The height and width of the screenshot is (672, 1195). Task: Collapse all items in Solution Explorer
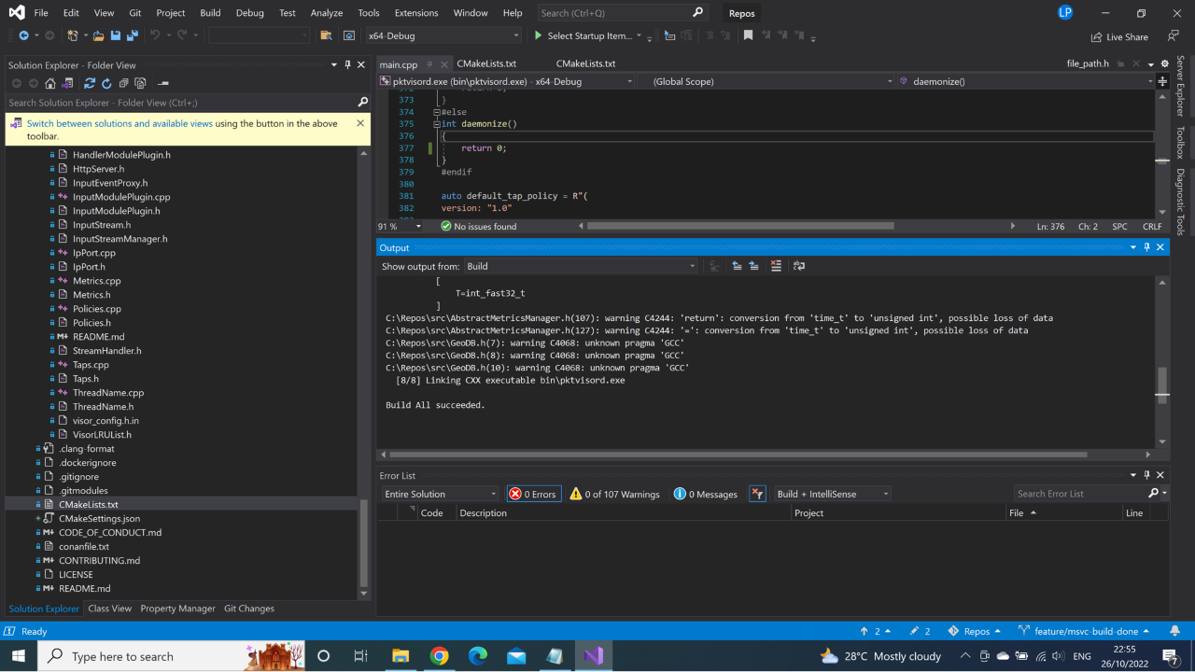[123, 83]
